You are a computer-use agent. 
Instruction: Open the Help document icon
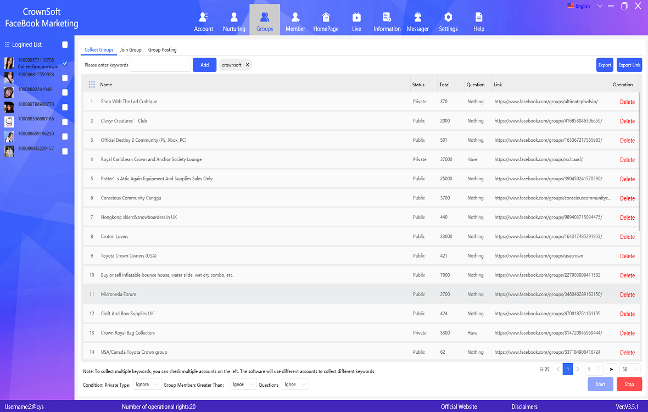(478, 17)
